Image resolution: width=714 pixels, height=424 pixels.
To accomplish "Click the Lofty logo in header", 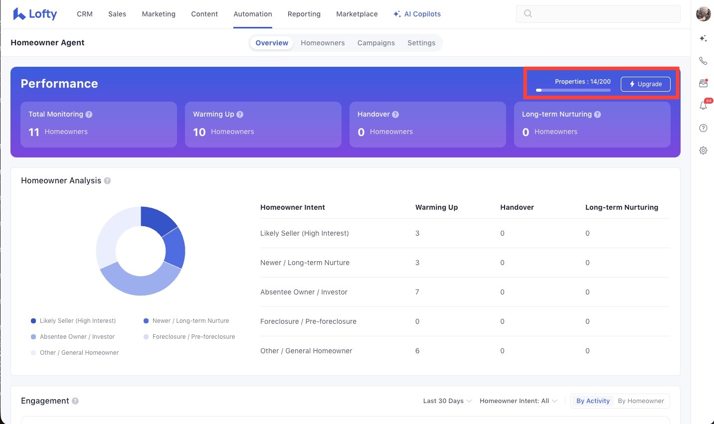I will [x=35, y=14].
